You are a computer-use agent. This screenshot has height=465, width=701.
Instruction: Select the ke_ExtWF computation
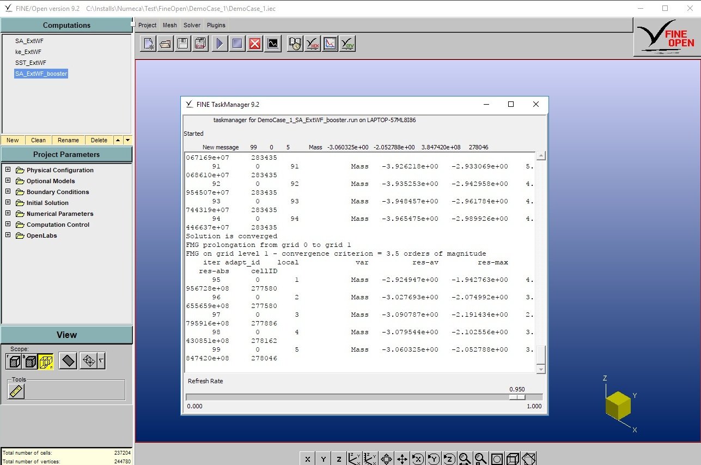(28, 52)
